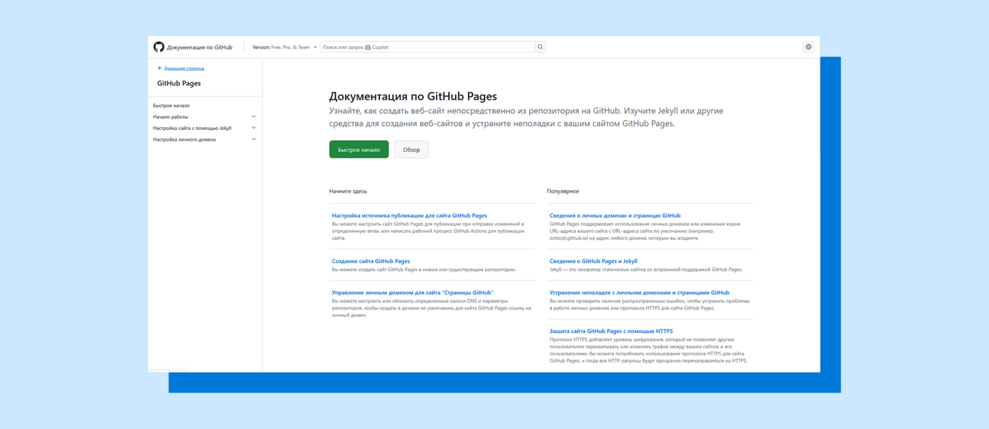Open Сведения о личных доменах и страницах GitHub
989x429 pixels.
[x=615, y=216]
